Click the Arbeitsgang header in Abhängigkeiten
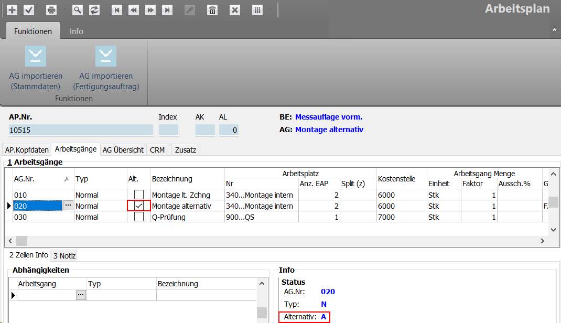Image resolution: width=561 pixels, height=323 pixels. [x=52, y=284]
